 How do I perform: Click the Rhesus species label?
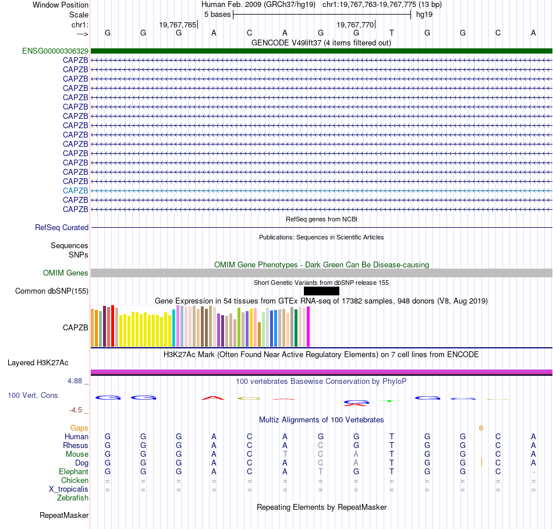[x=76, y=446]
